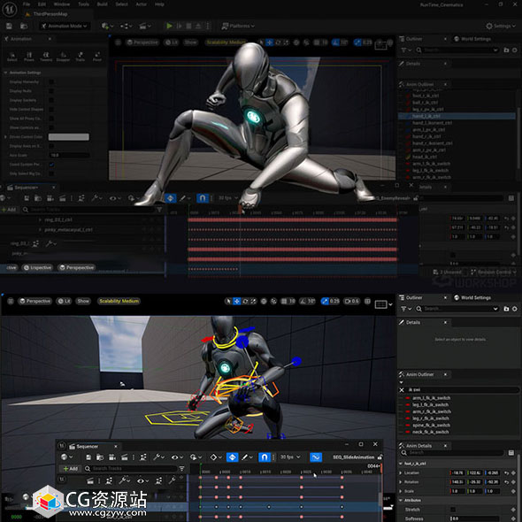Open Content Browser icon beside the save icon
The width and height of the screenshot is (522, 522).
pos(24,26)
